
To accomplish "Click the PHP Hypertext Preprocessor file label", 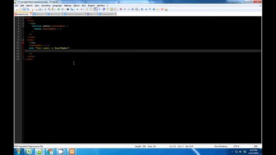I will pos(28,146).
